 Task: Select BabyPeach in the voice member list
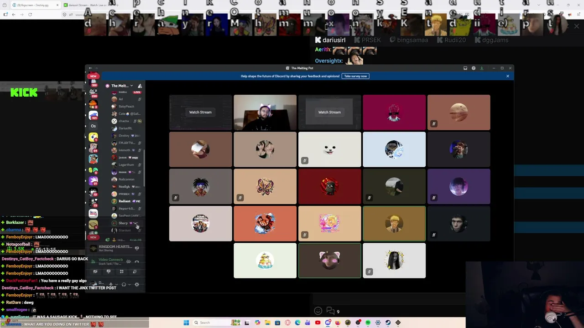pyautogui.click(x=127, y=107)
